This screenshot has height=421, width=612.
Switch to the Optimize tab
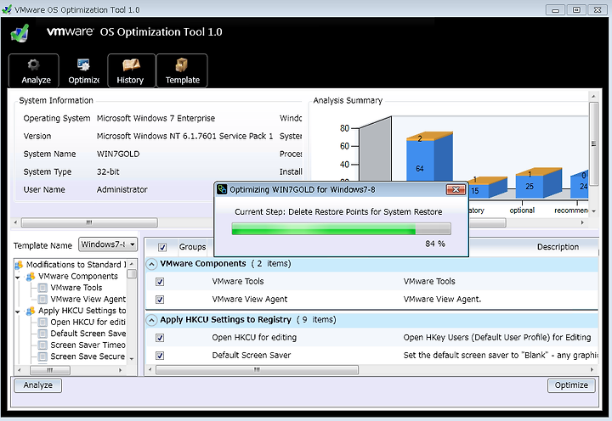[83, 71]
